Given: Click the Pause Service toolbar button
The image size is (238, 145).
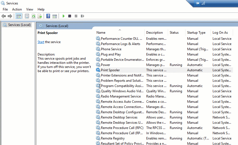Looking at the screenshot, I should click(76, 16).
